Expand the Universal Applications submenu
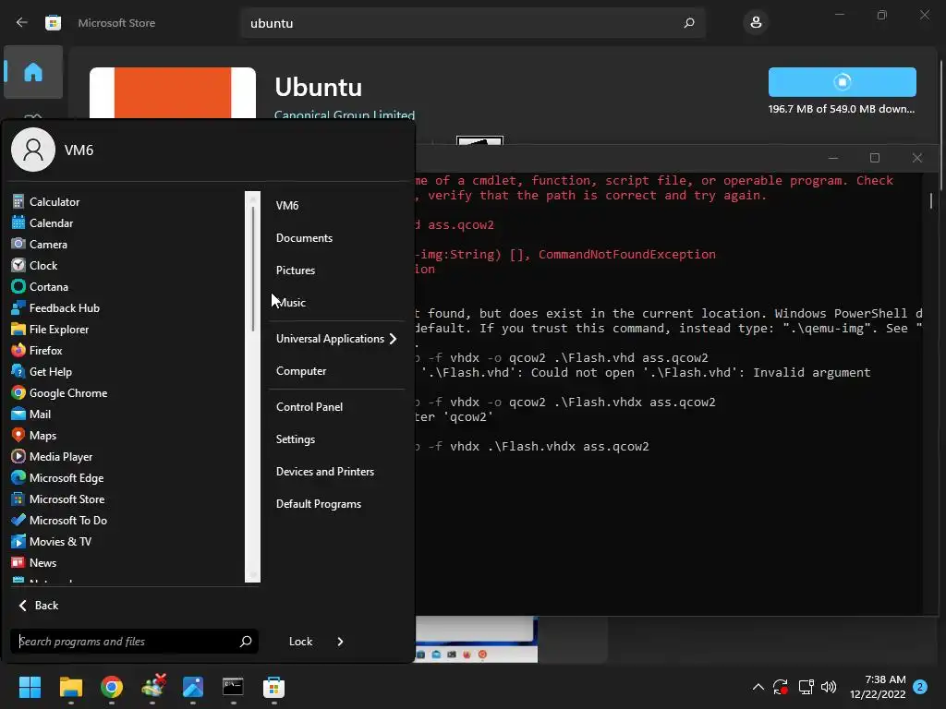Viewport: 946px width, 709px height. click(336, 339)
